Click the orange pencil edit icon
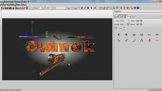162x91 pixels. point(45,8)
